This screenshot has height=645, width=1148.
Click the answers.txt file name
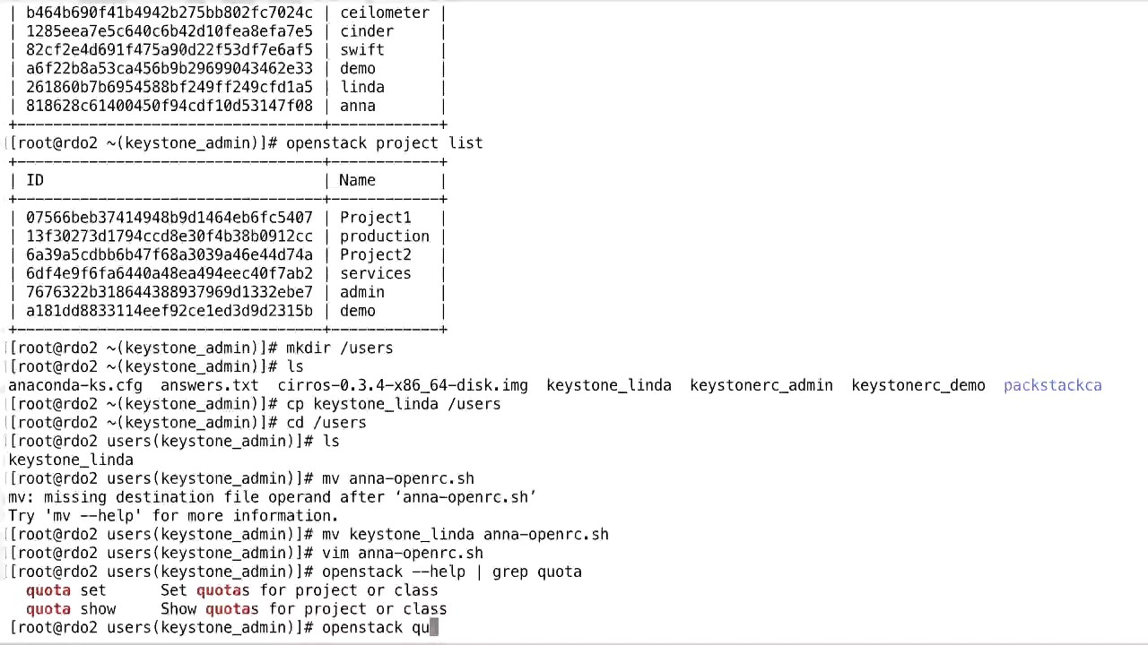(209, 385)
